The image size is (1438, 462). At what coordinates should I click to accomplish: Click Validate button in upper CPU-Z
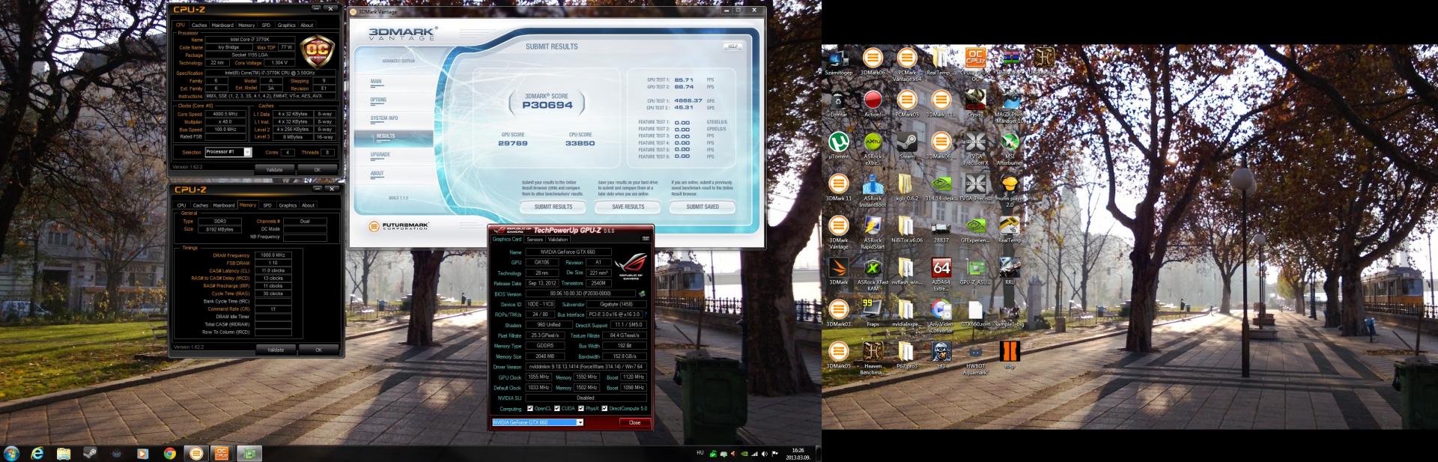coord(275,169)
